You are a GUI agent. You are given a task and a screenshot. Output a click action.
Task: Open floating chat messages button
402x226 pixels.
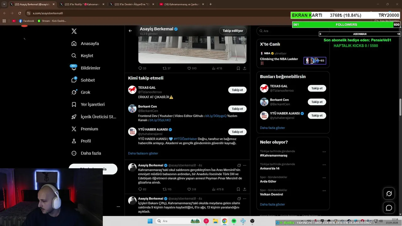[x=389, y=208]
